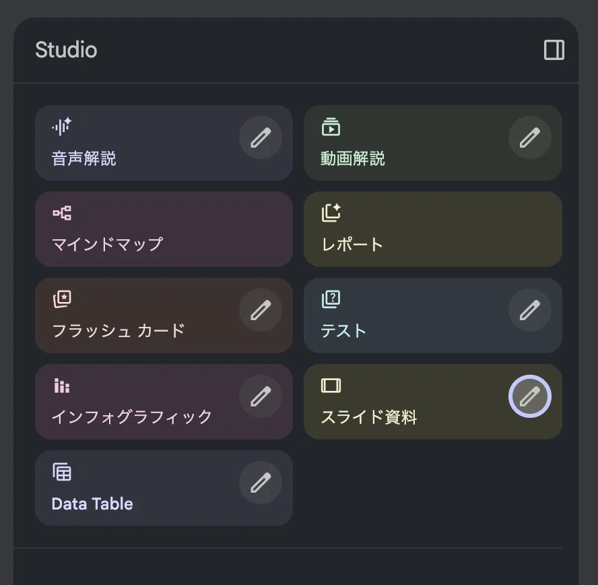Click the audio waveform icon in 音声解説
Screen dimensions: 598x585
pyautogui.click(x=62, y=126)
